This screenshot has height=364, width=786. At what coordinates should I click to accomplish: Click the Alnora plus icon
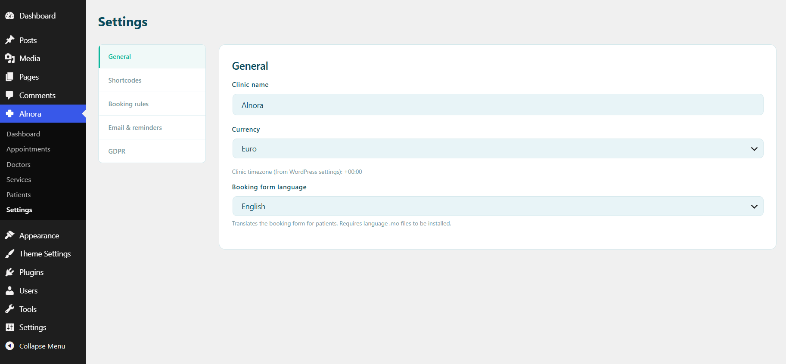tap(9, 114)
